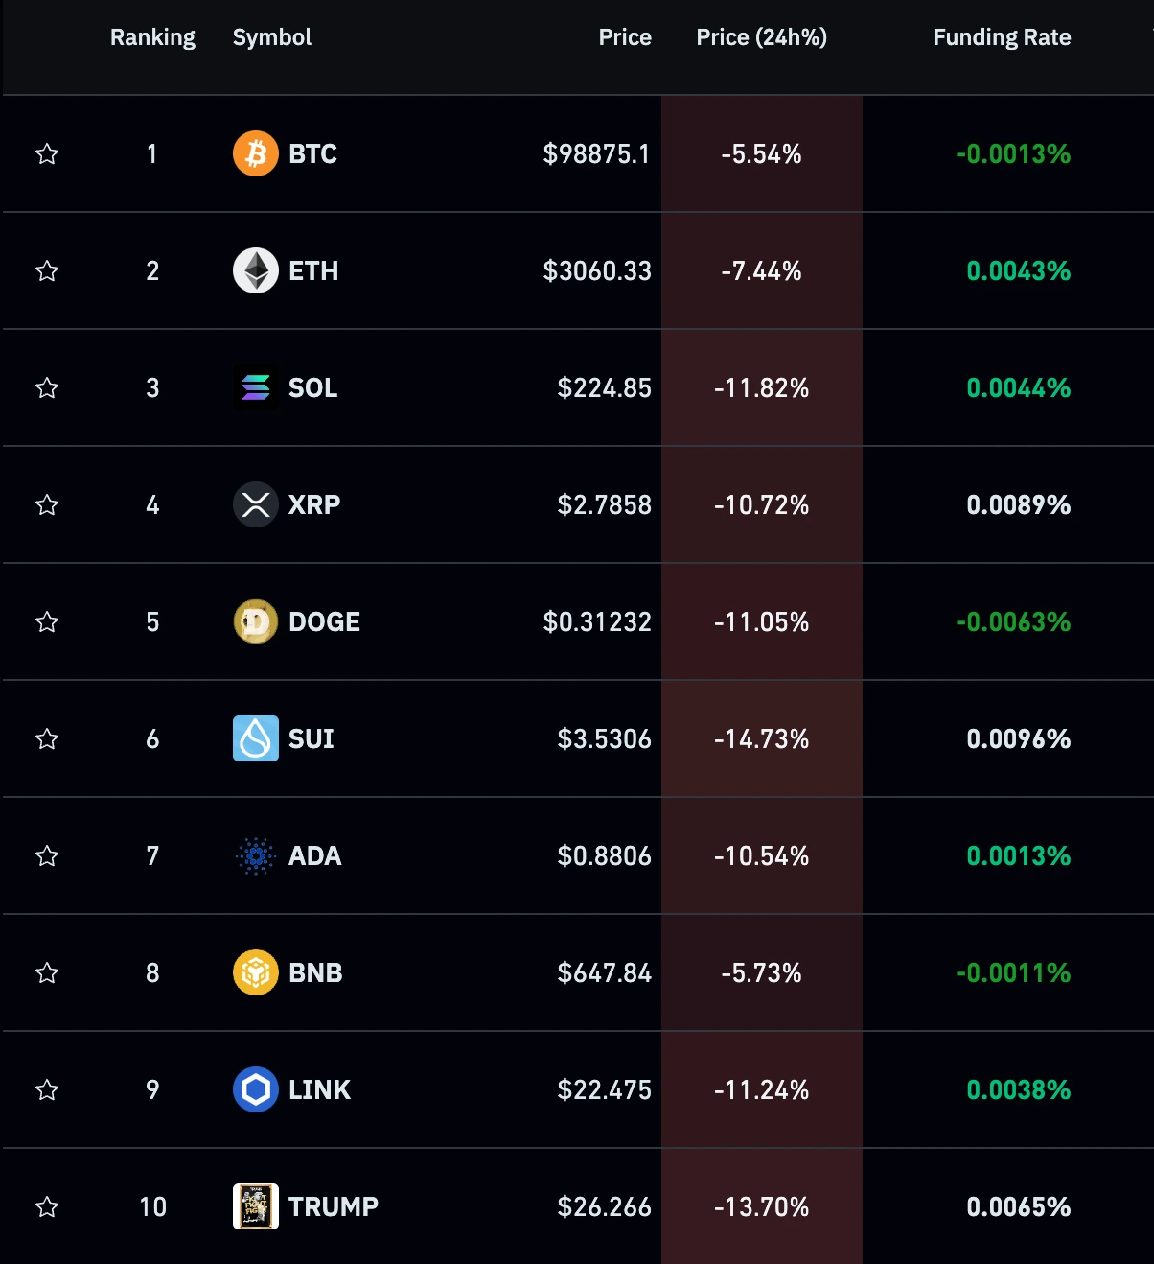Click the Chainlink LINK hexagon icon
The image size is (1154, 1264).
[256, 1089]
